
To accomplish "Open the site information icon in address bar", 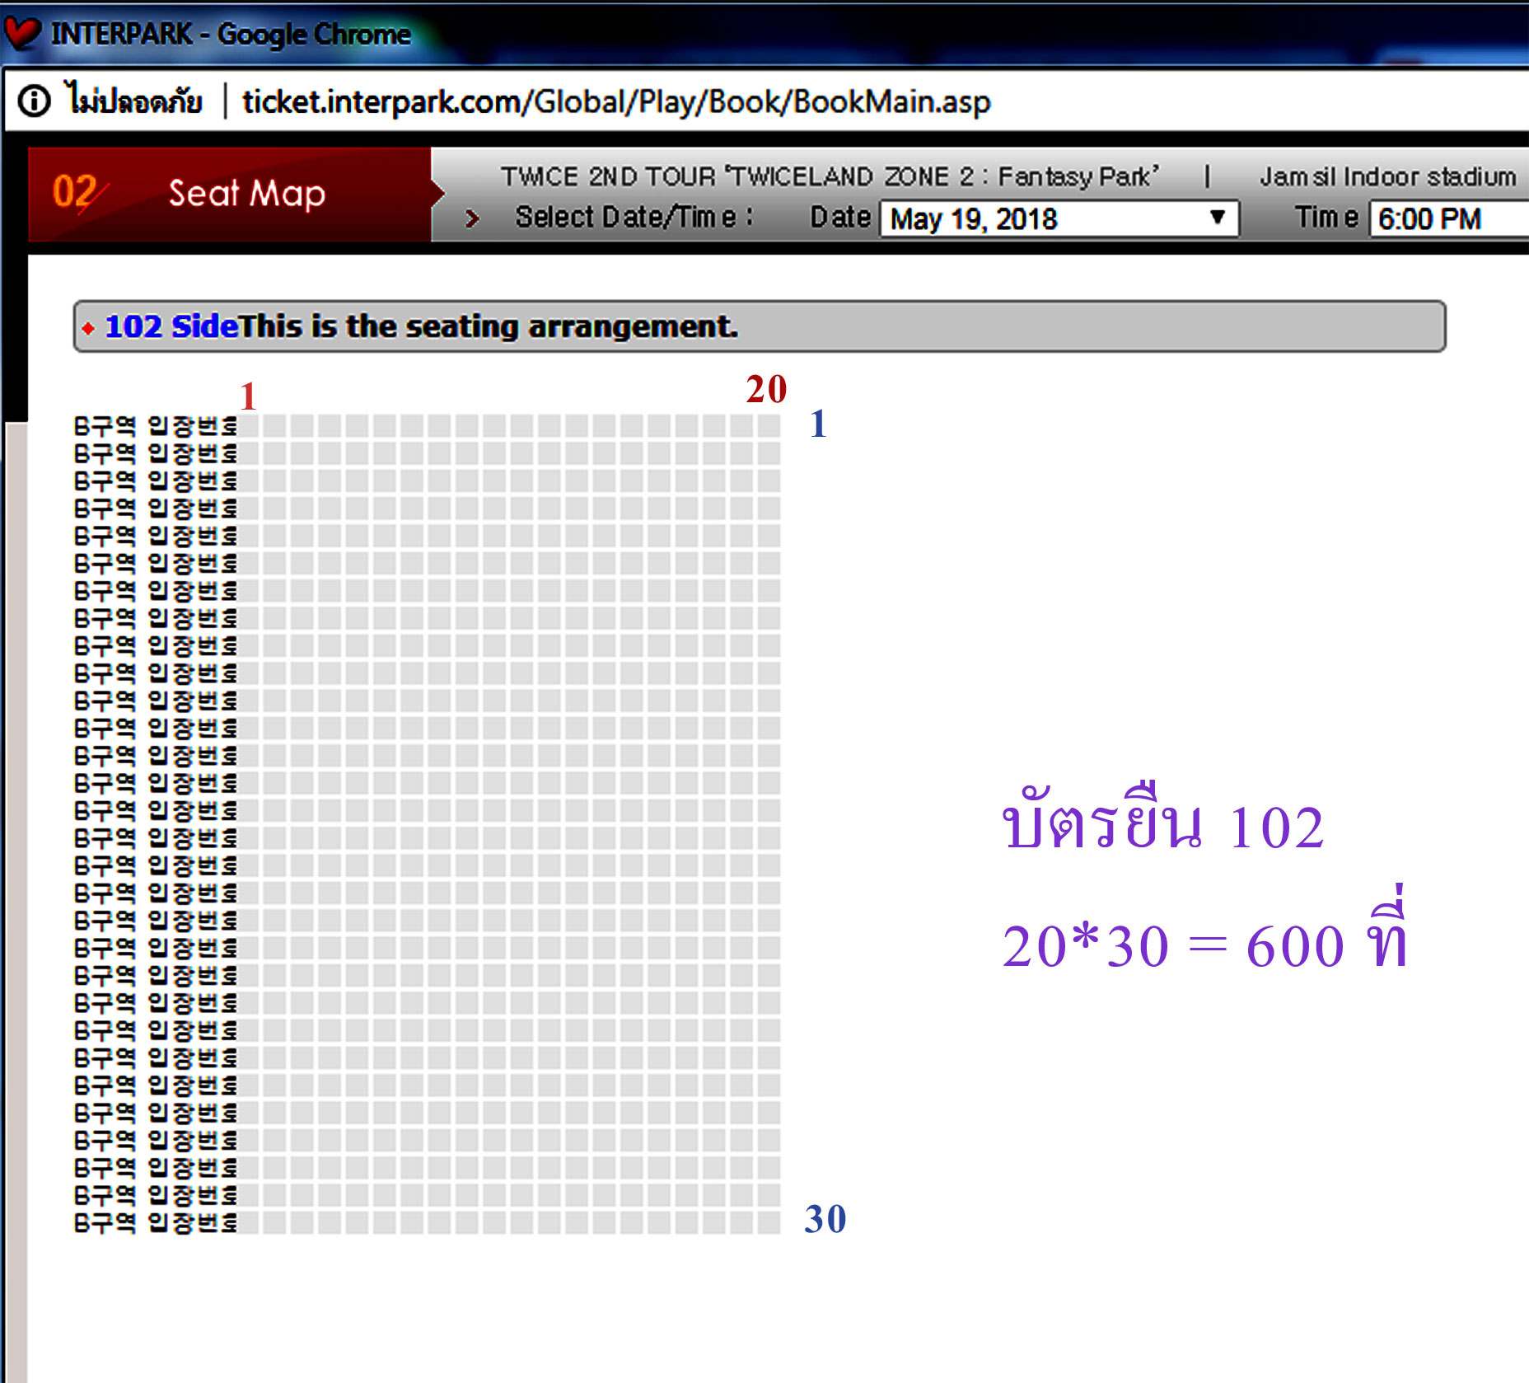I will pyautogui.click(x=34, y=101).
